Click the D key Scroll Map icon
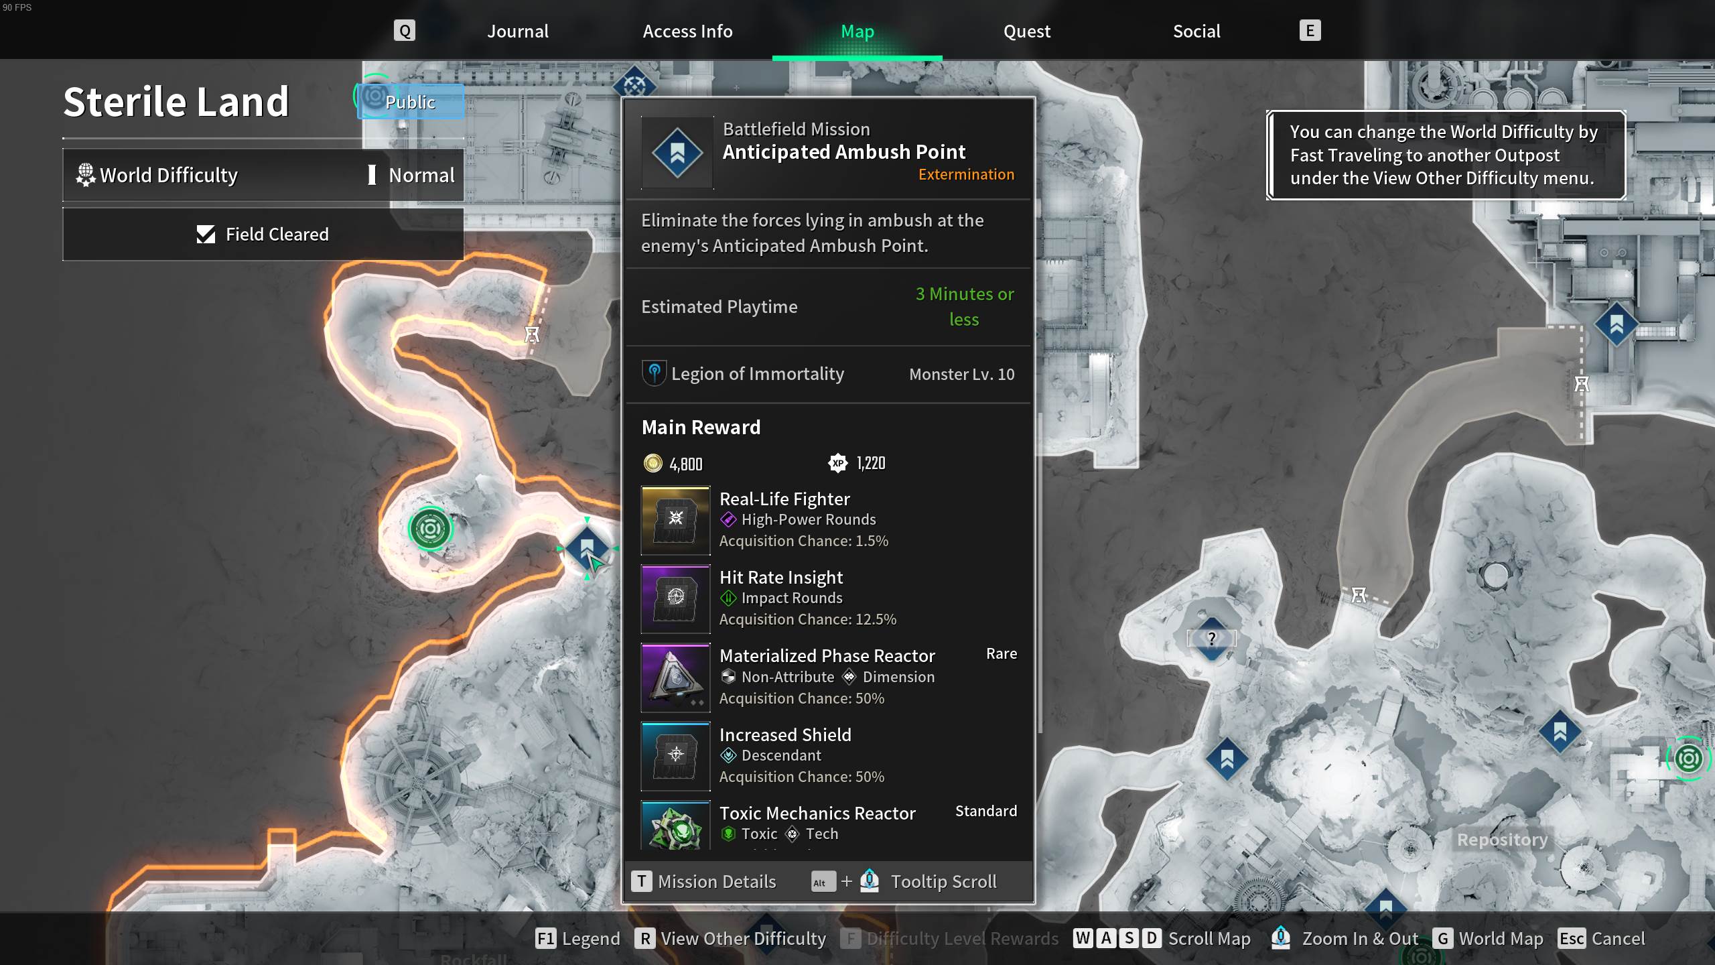 1151,938
